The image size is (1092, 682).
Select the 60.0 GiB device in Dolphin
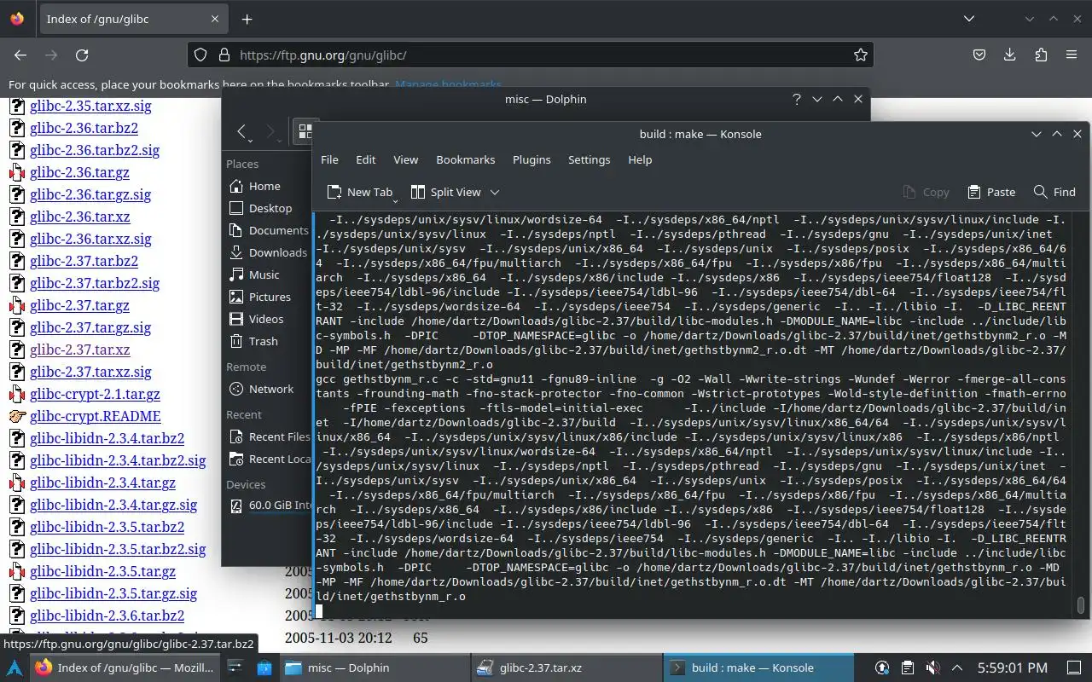(267, 505)
